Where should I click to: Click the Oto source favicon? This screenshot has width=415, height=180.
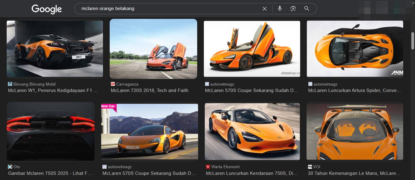pos(10,167)
